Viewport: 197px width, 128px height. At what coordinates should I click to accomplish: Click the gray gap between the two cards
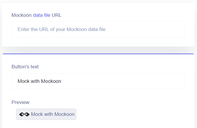(98, 50)
